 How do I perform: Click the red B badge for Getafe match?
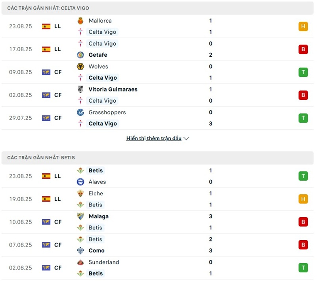303,50
